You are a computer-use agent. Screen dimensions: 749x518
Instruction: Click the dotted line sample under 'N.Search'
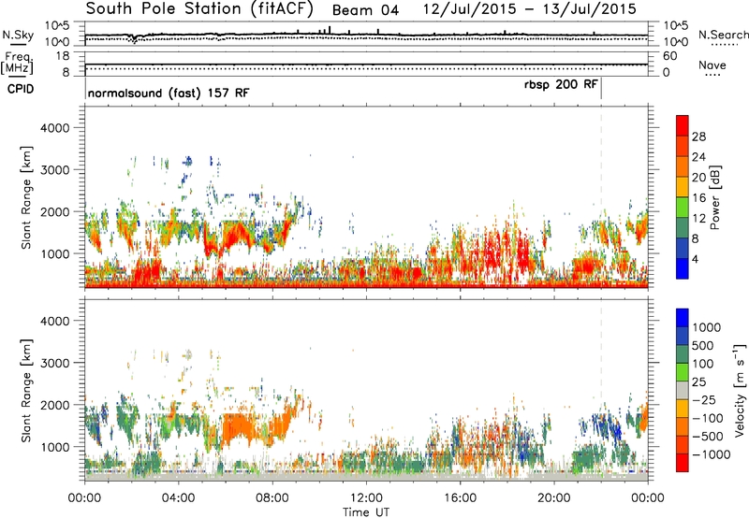725,45
